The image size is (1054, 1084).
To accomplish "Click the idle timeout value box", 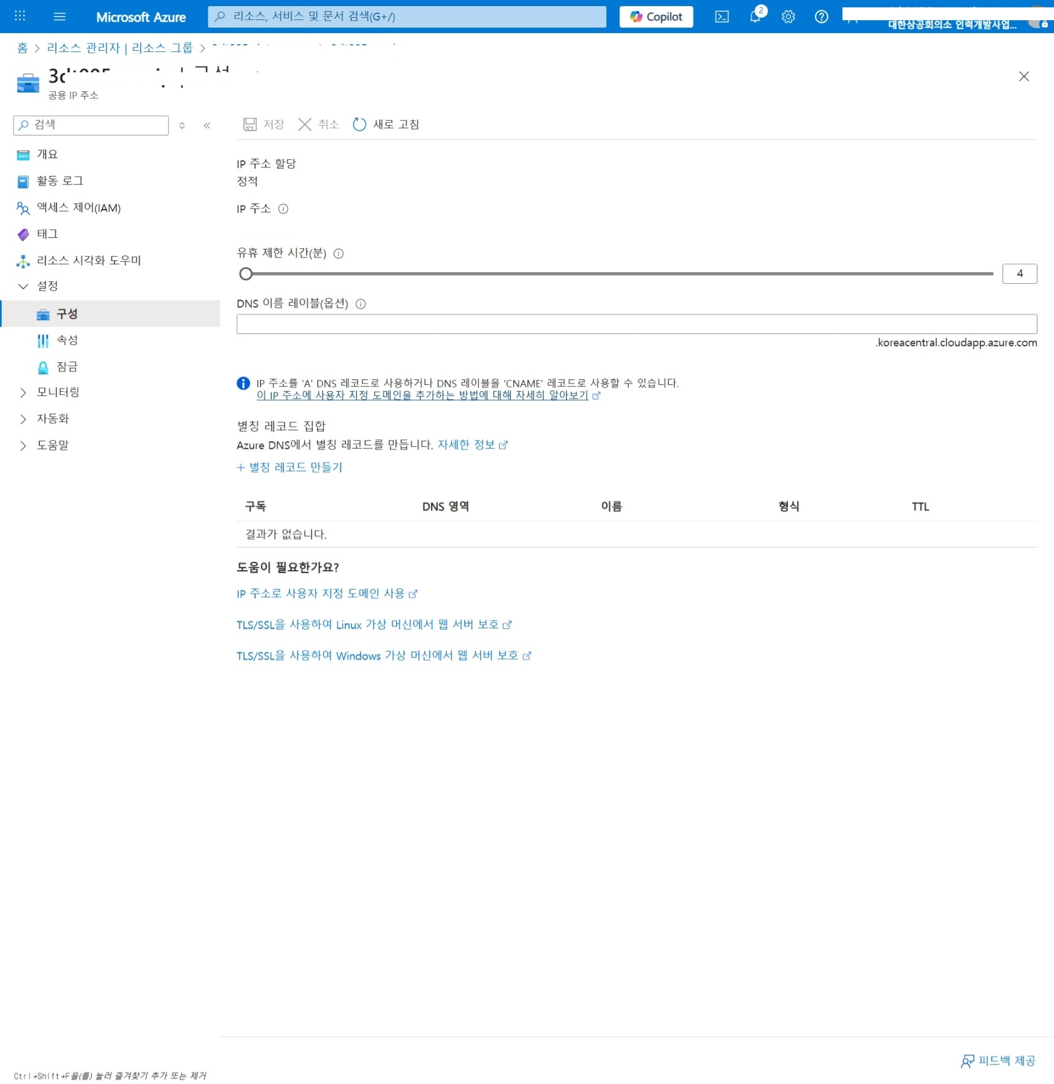I will pos(1019,274).
